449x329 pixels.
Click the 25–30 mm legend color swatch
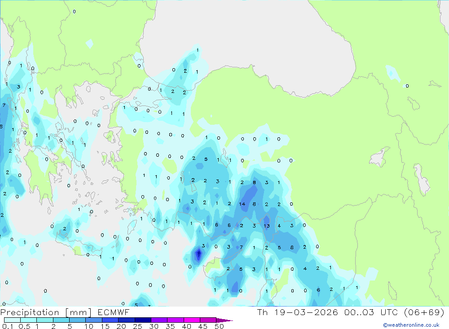(x=143, y=320)
